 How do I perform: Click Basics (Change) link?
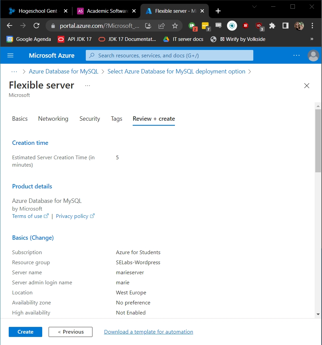33,238
